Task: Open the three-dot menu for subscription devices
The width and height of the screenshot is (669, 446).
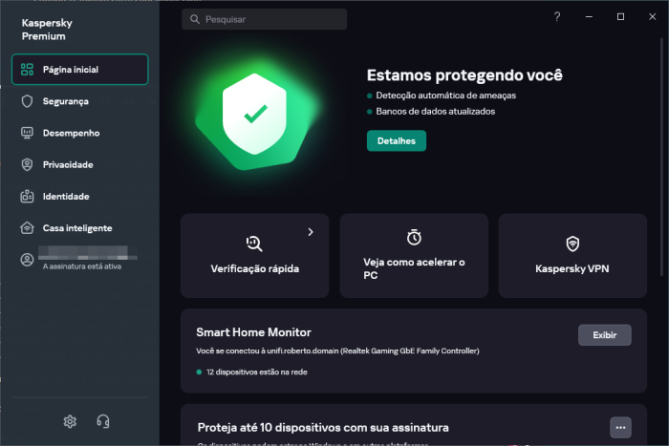Action: 621,427
